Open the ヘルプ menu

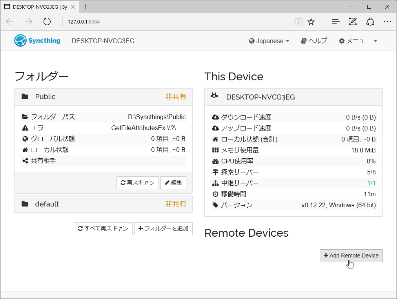313,41
